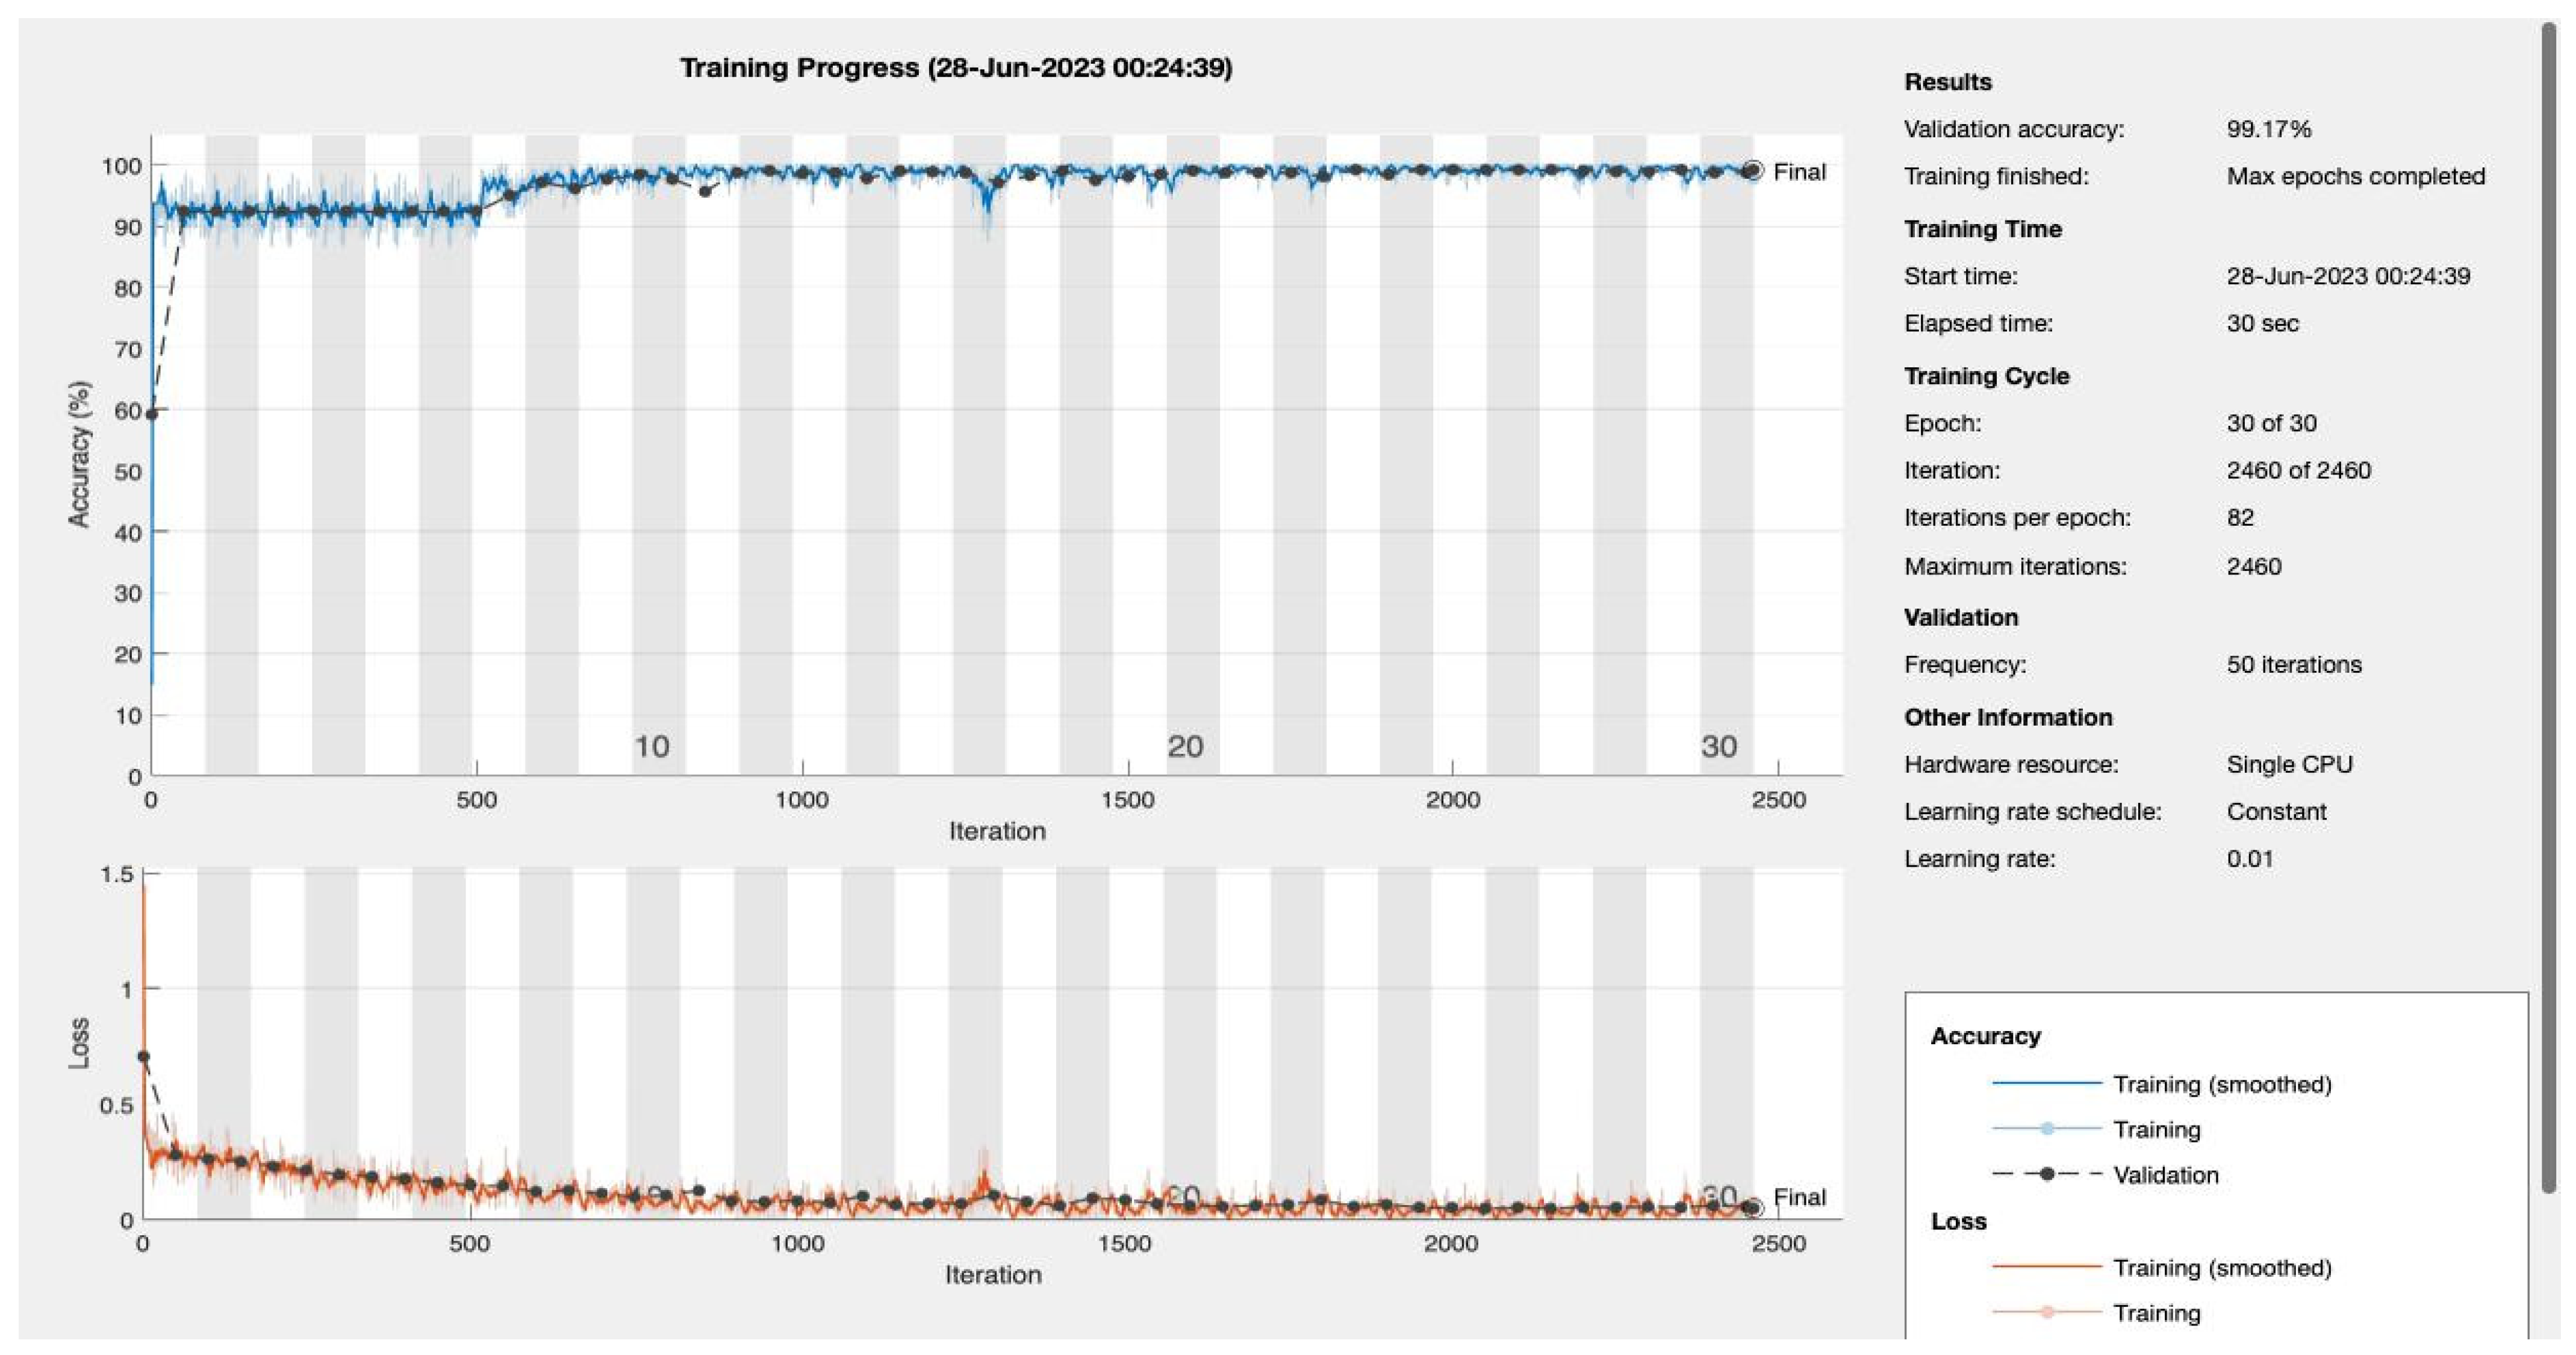Select the first validation dot on loss plot

point(144,1056)
